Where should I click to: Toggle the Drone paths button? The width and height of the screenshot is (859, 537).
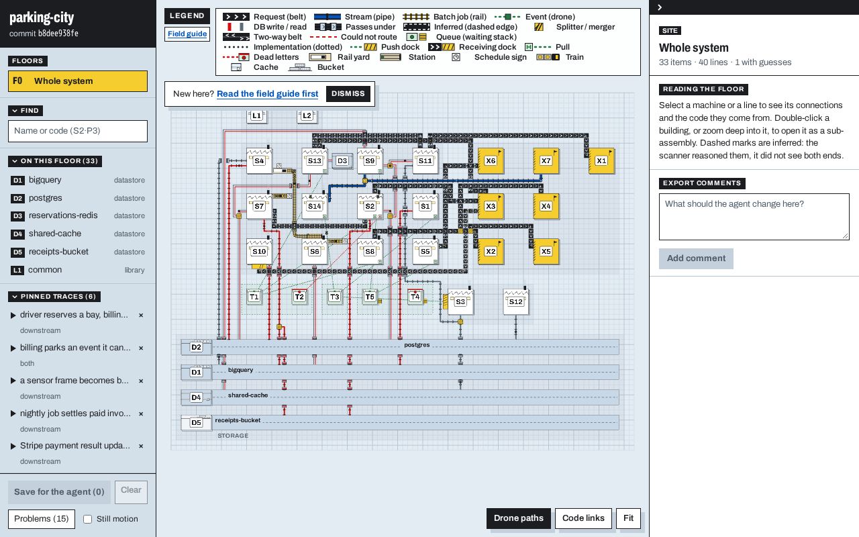519,518
